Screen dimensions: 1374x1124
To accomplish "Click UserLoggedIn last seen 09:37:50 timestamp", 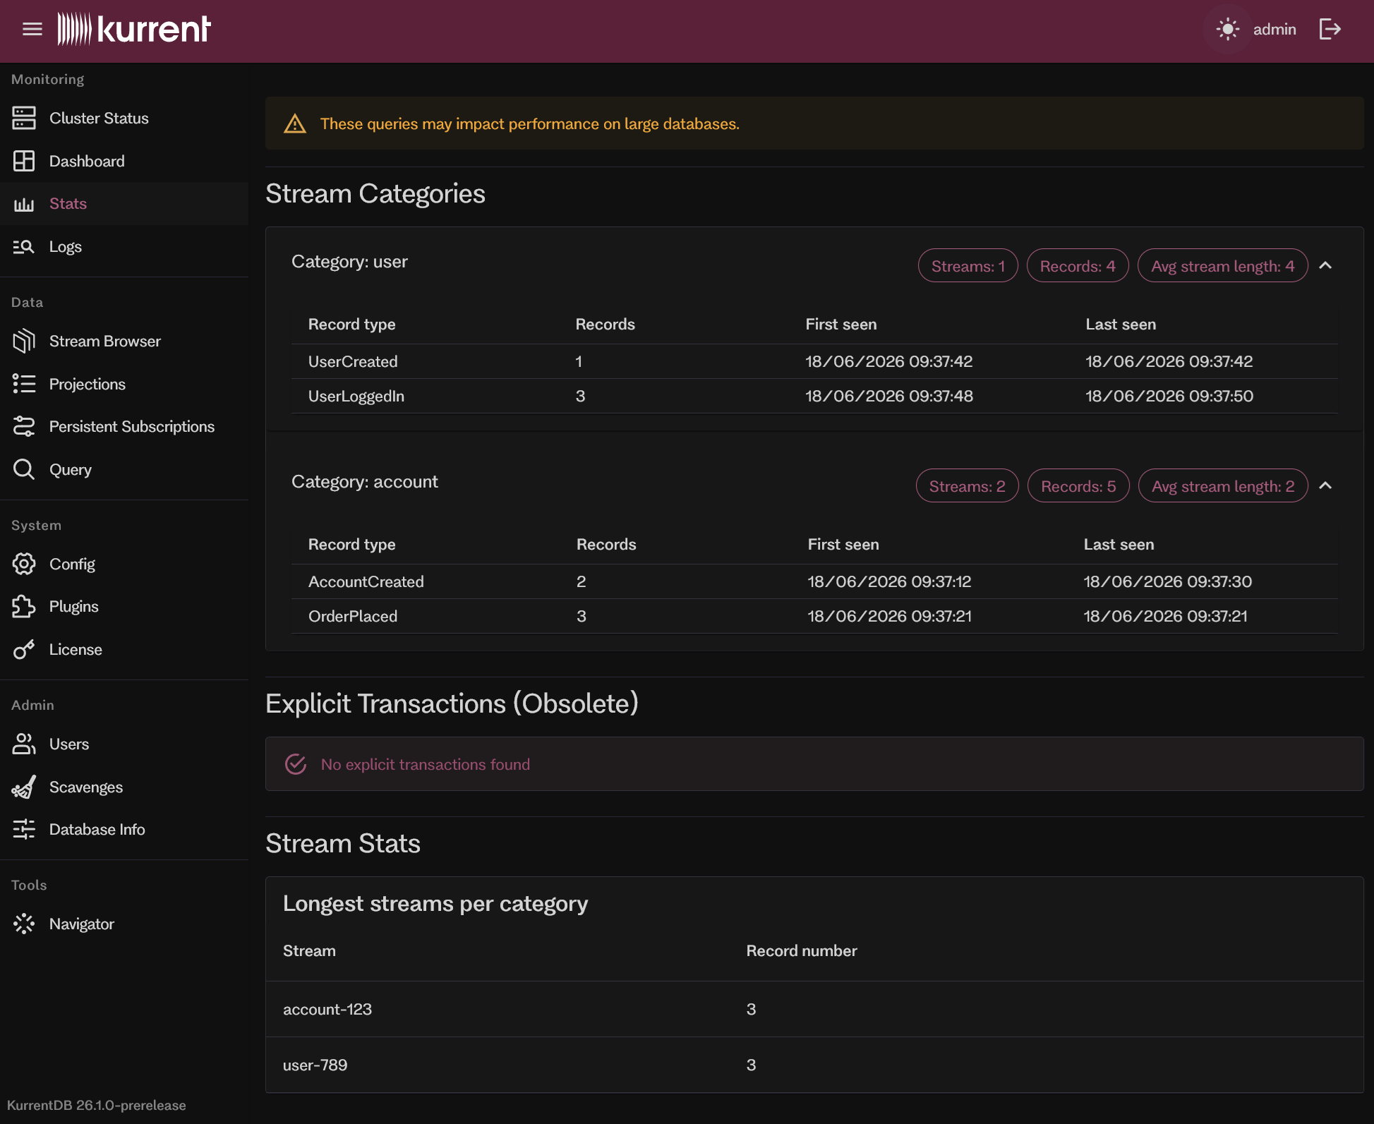I will click(1169, 396).
